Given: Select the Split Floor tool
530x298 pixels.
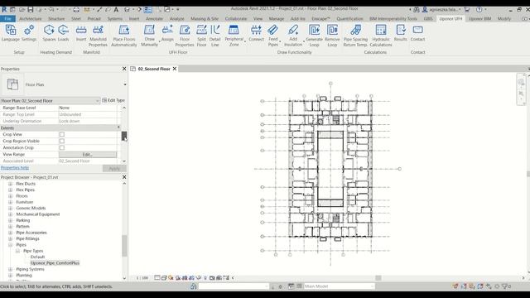Looking at the screenshot, I should pyautogui.click(x=201, y=36).
